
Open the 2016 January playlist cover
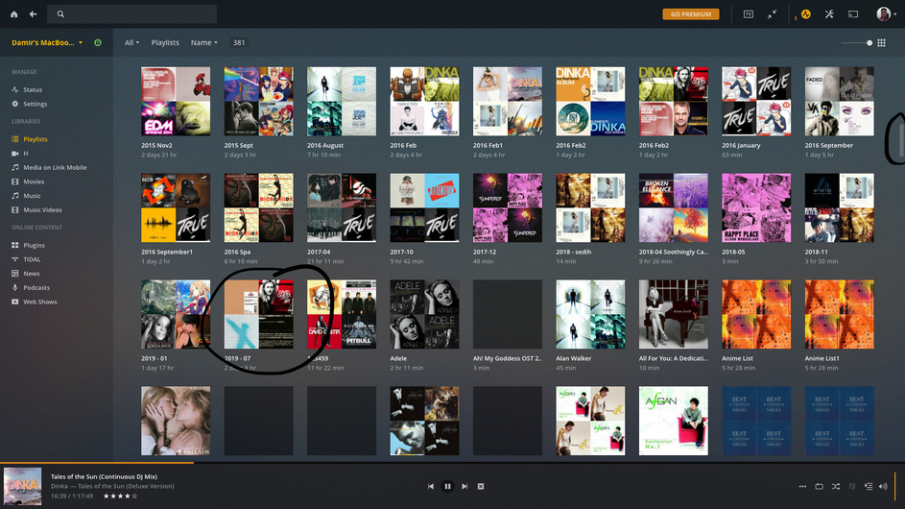[756, 101]
